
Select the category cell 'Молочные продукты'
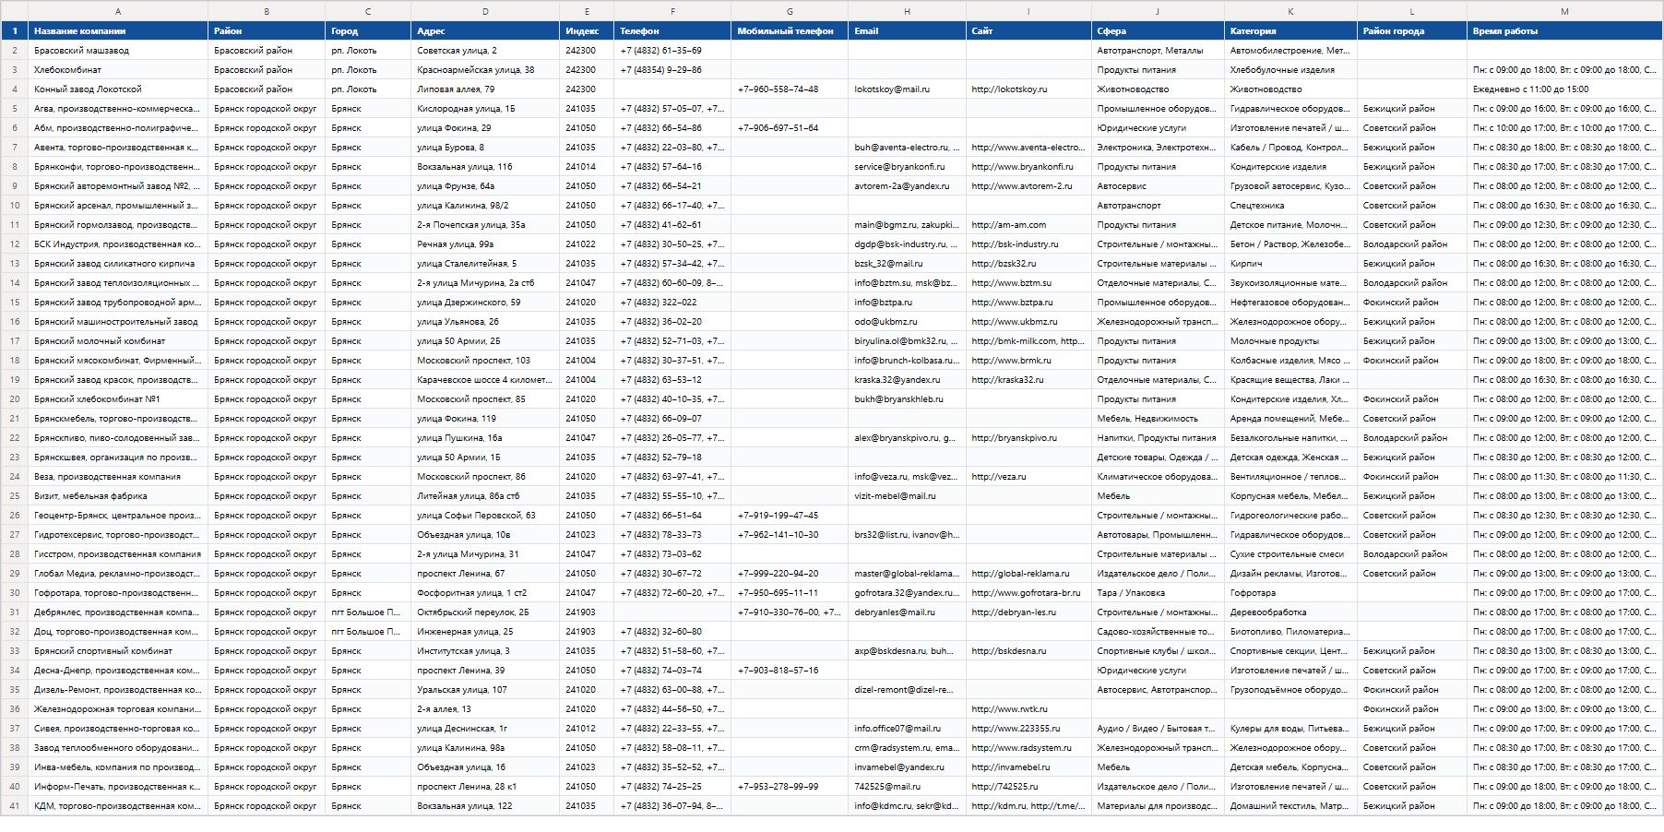tap(1290, 341)
